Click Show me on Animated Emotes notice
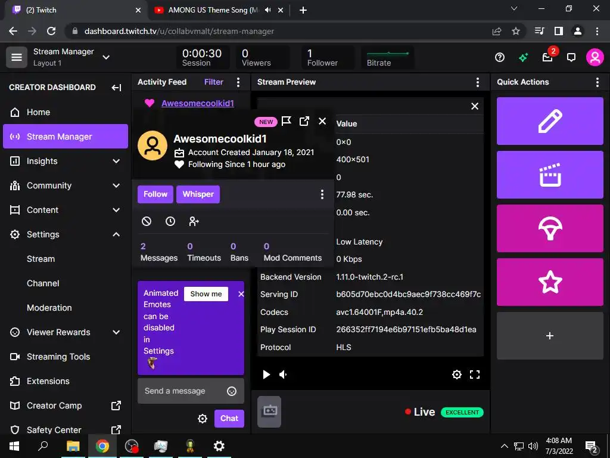610x458 pixels. [206, 294]
